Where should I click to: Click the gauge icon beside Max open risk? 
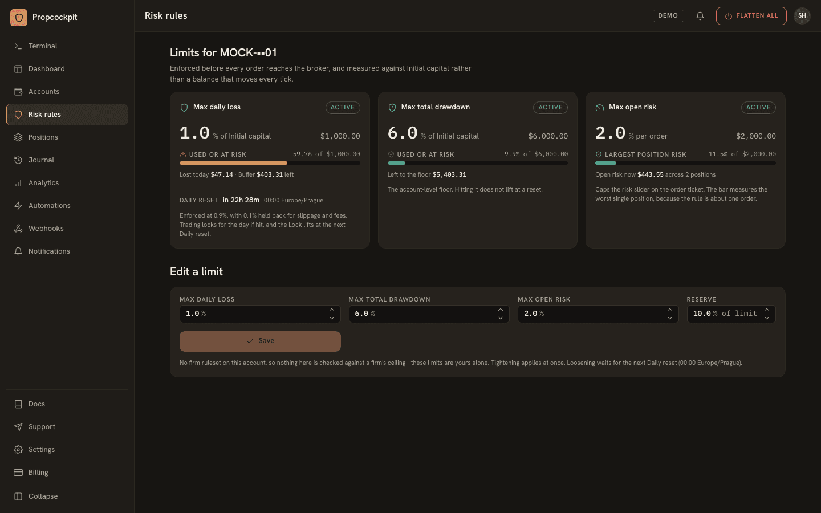pyautogui.click(x=600, y=107)
